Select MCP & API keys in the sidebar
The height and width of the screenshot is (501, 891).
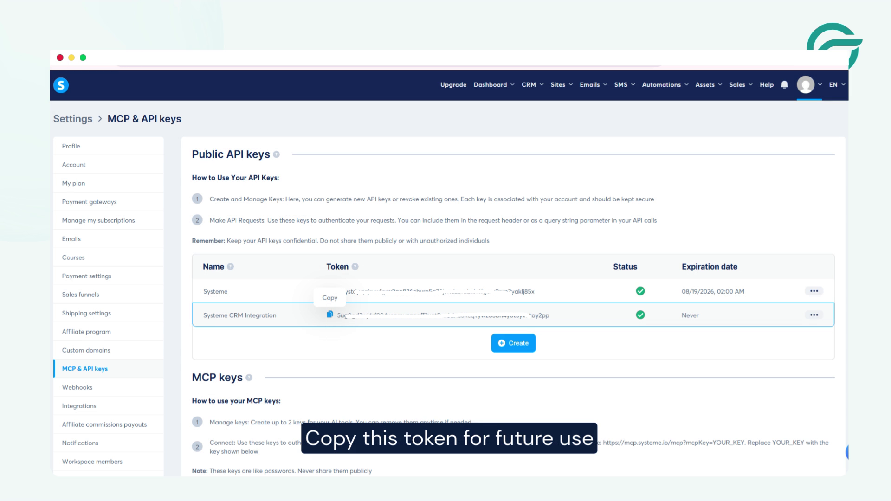click(109, 369)
